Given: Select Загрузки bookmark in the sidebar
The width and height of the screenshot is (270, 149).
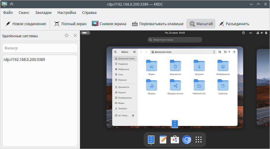Looking at the screenshot, I should click(x=125, y=108).
